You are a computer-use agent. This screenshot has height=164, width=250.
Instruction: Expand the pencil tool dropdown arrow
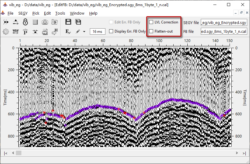(x=84, y=32)
